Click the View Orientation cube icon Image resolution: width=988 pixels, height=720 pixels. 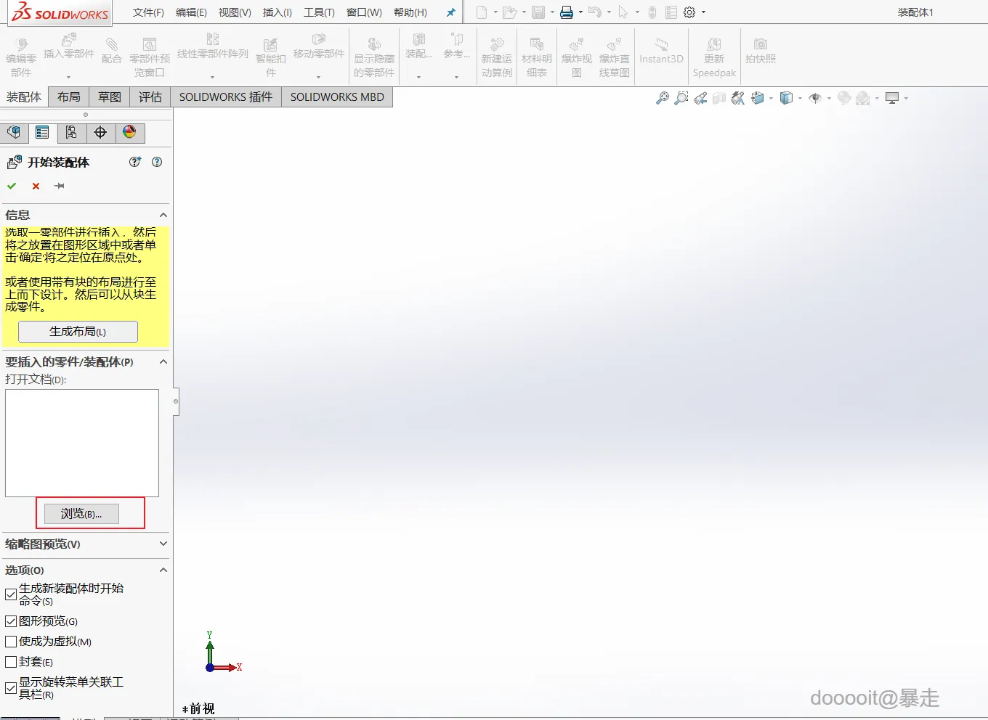click(x=758, y=98)
